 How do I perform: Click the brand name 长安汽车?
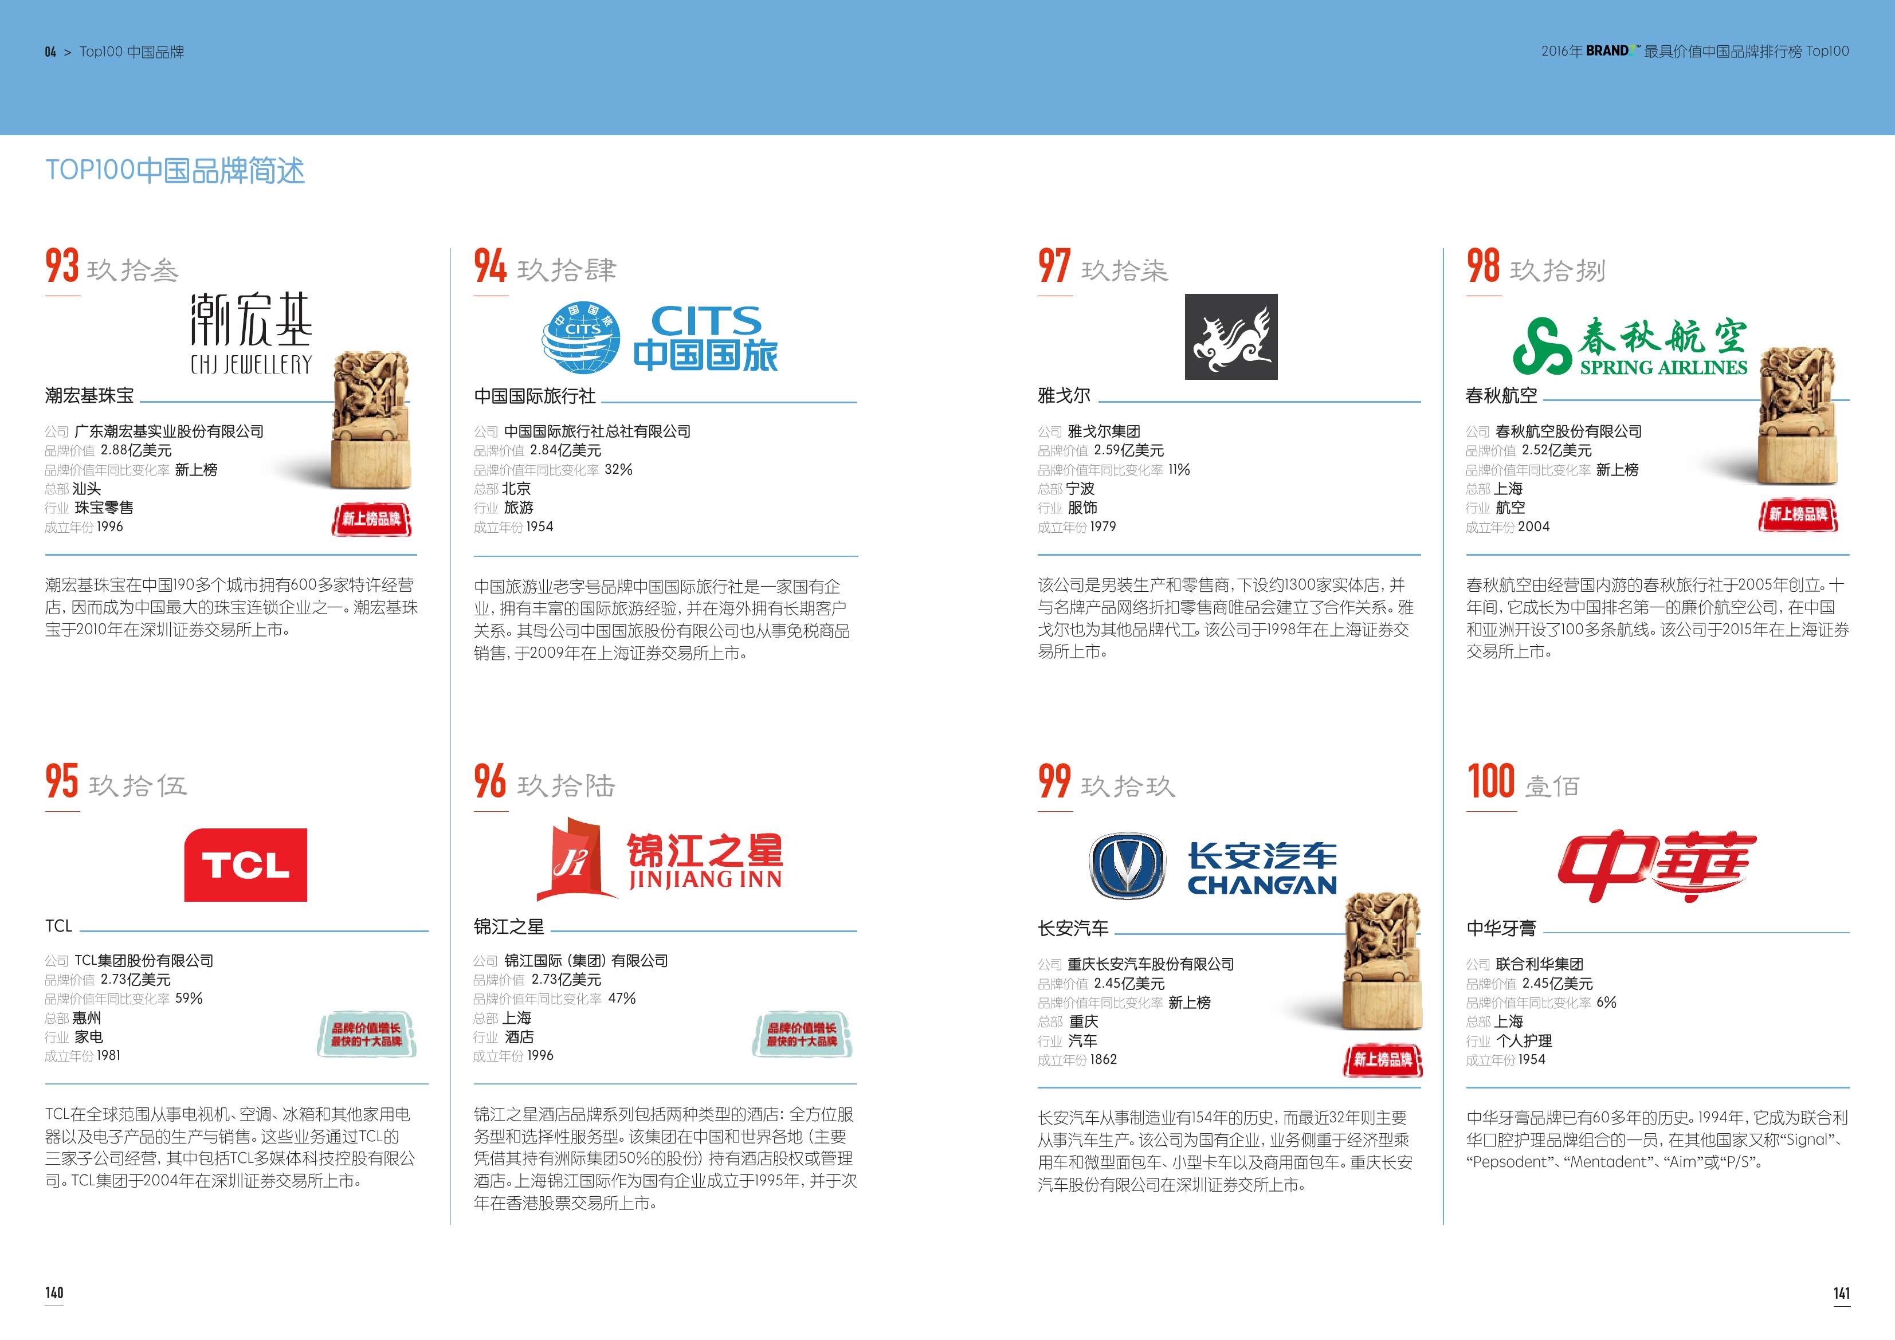pos(1073,929)
